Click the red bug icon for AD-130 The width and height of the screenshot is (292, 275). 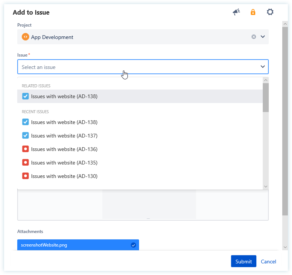(25, 176)
